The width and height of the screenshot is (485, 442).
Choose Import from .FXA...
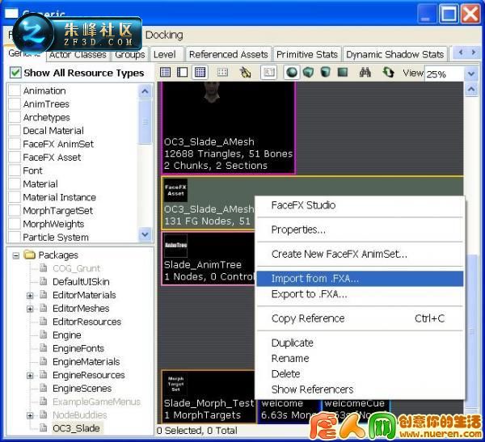[x=360, y=279]
